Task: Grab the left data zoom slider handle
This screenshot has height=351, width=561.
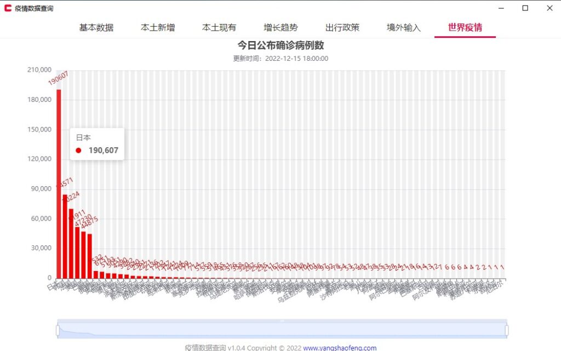Action: tap(58, 330)
